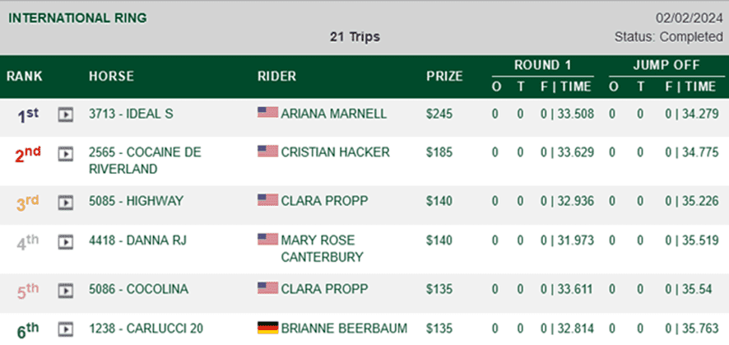The height and width of the screenshot is (345, 729).
Task: Open rider MARY ROSE CANTERBURY profile
Action: click(322, 249)
